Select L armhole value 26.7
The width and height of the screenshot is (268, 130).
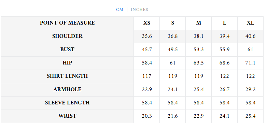coord(224,89)
